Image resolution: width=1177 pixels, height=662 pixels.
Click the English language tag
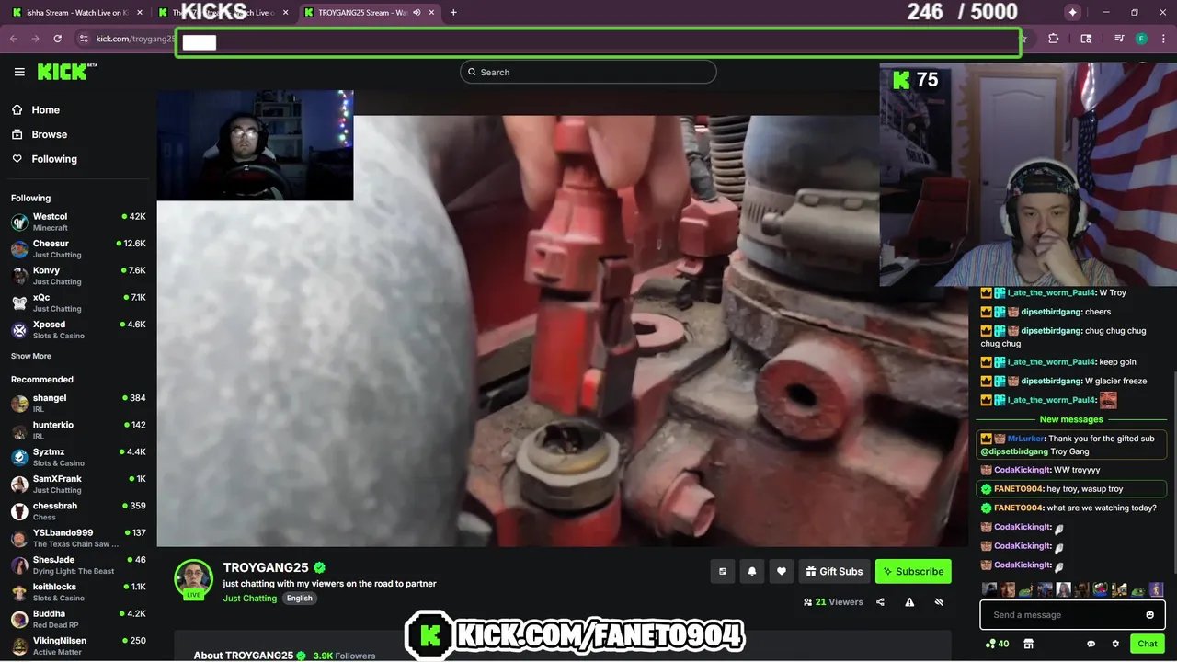[299, 599]
